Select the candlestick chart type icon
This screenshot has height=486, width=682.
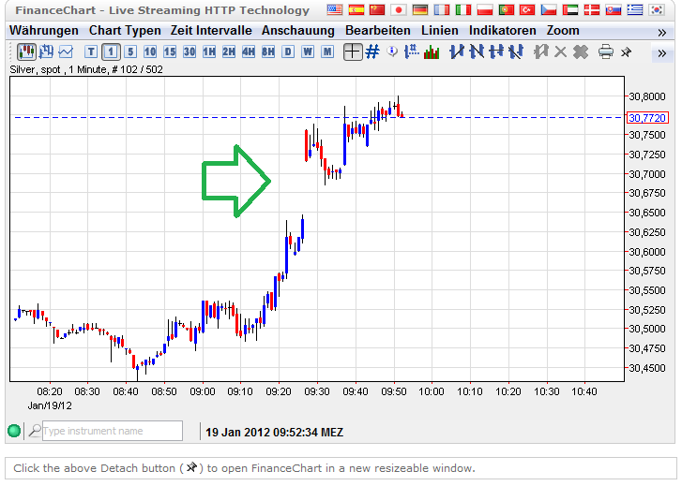[26, 52]
